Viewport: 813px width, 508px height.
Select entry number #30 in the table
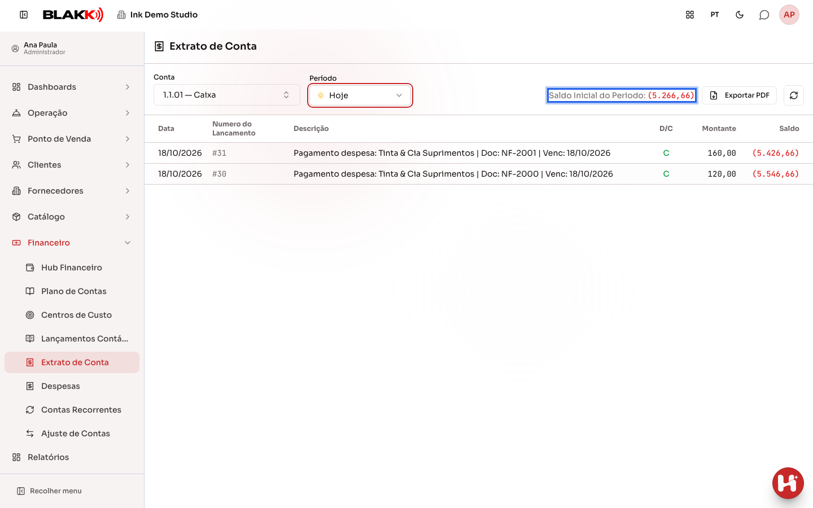pyautogui.click(x=219, y=174)
